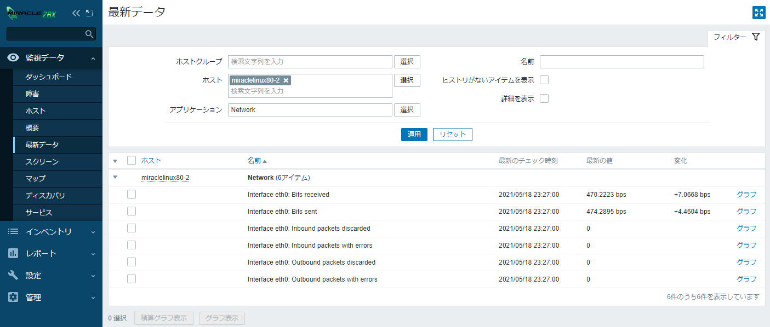
Task: Remove miraclelinux80-2 host tag
Action: click(x=286, y=80)
